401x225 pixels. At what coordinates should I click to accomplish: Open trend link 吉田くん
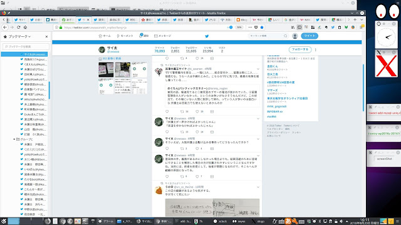pyautogui.click(x=273, y=66)
